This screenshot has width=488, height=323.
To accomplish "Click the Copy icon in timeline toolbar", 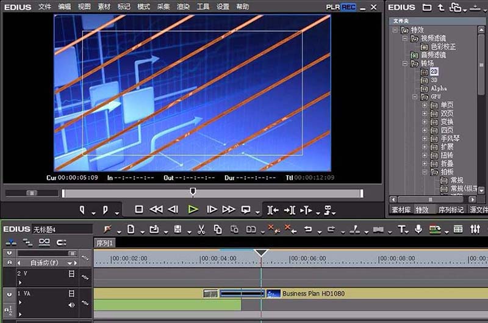I will pos(218,230).
